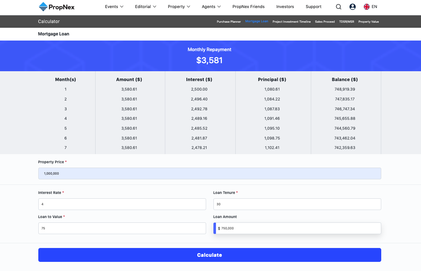
Task: Open the search icon in header
Action: pos(339,7)
